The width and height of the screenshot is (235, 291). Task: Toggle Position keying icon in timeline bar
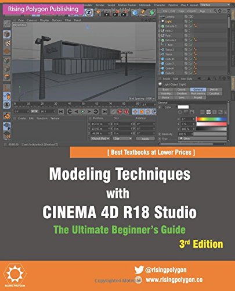click(135, 112)
